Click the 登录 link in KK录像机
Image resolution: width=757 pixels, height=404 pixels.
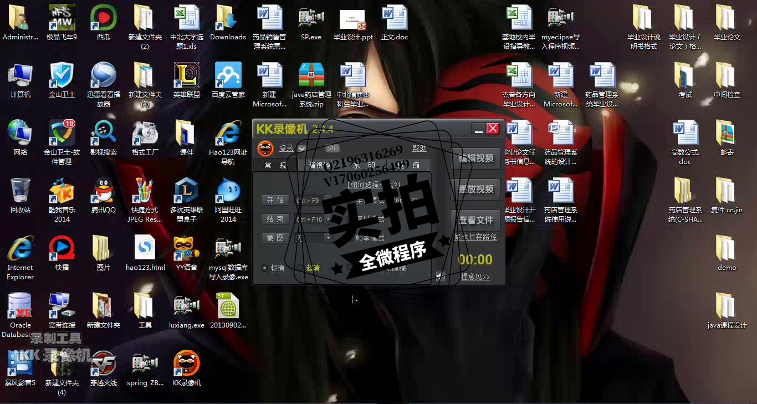[287, 149]
